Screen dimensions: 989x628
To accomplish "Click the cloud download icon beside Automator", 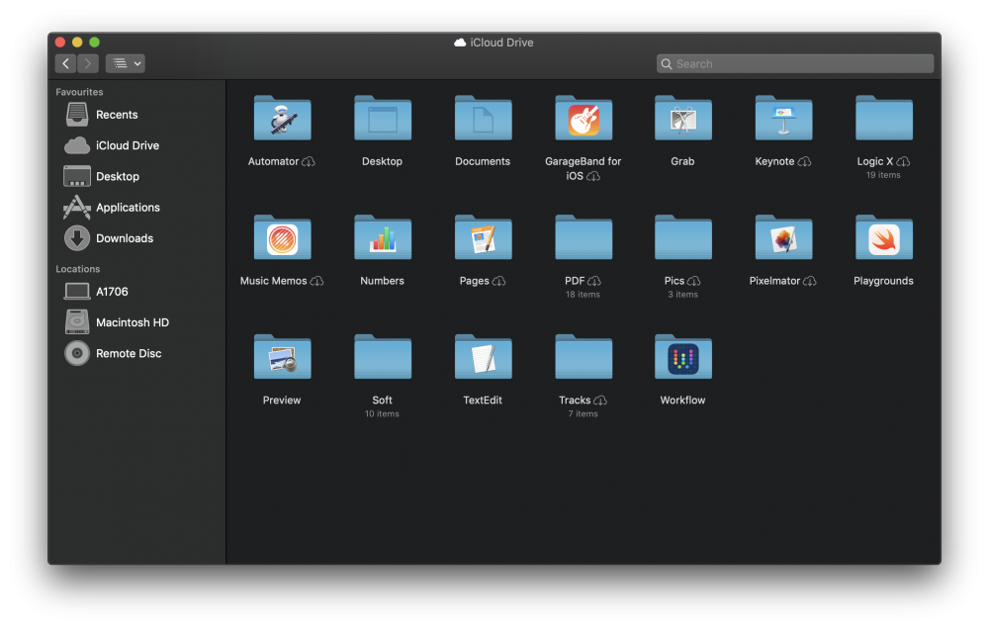I will [309, 162].
